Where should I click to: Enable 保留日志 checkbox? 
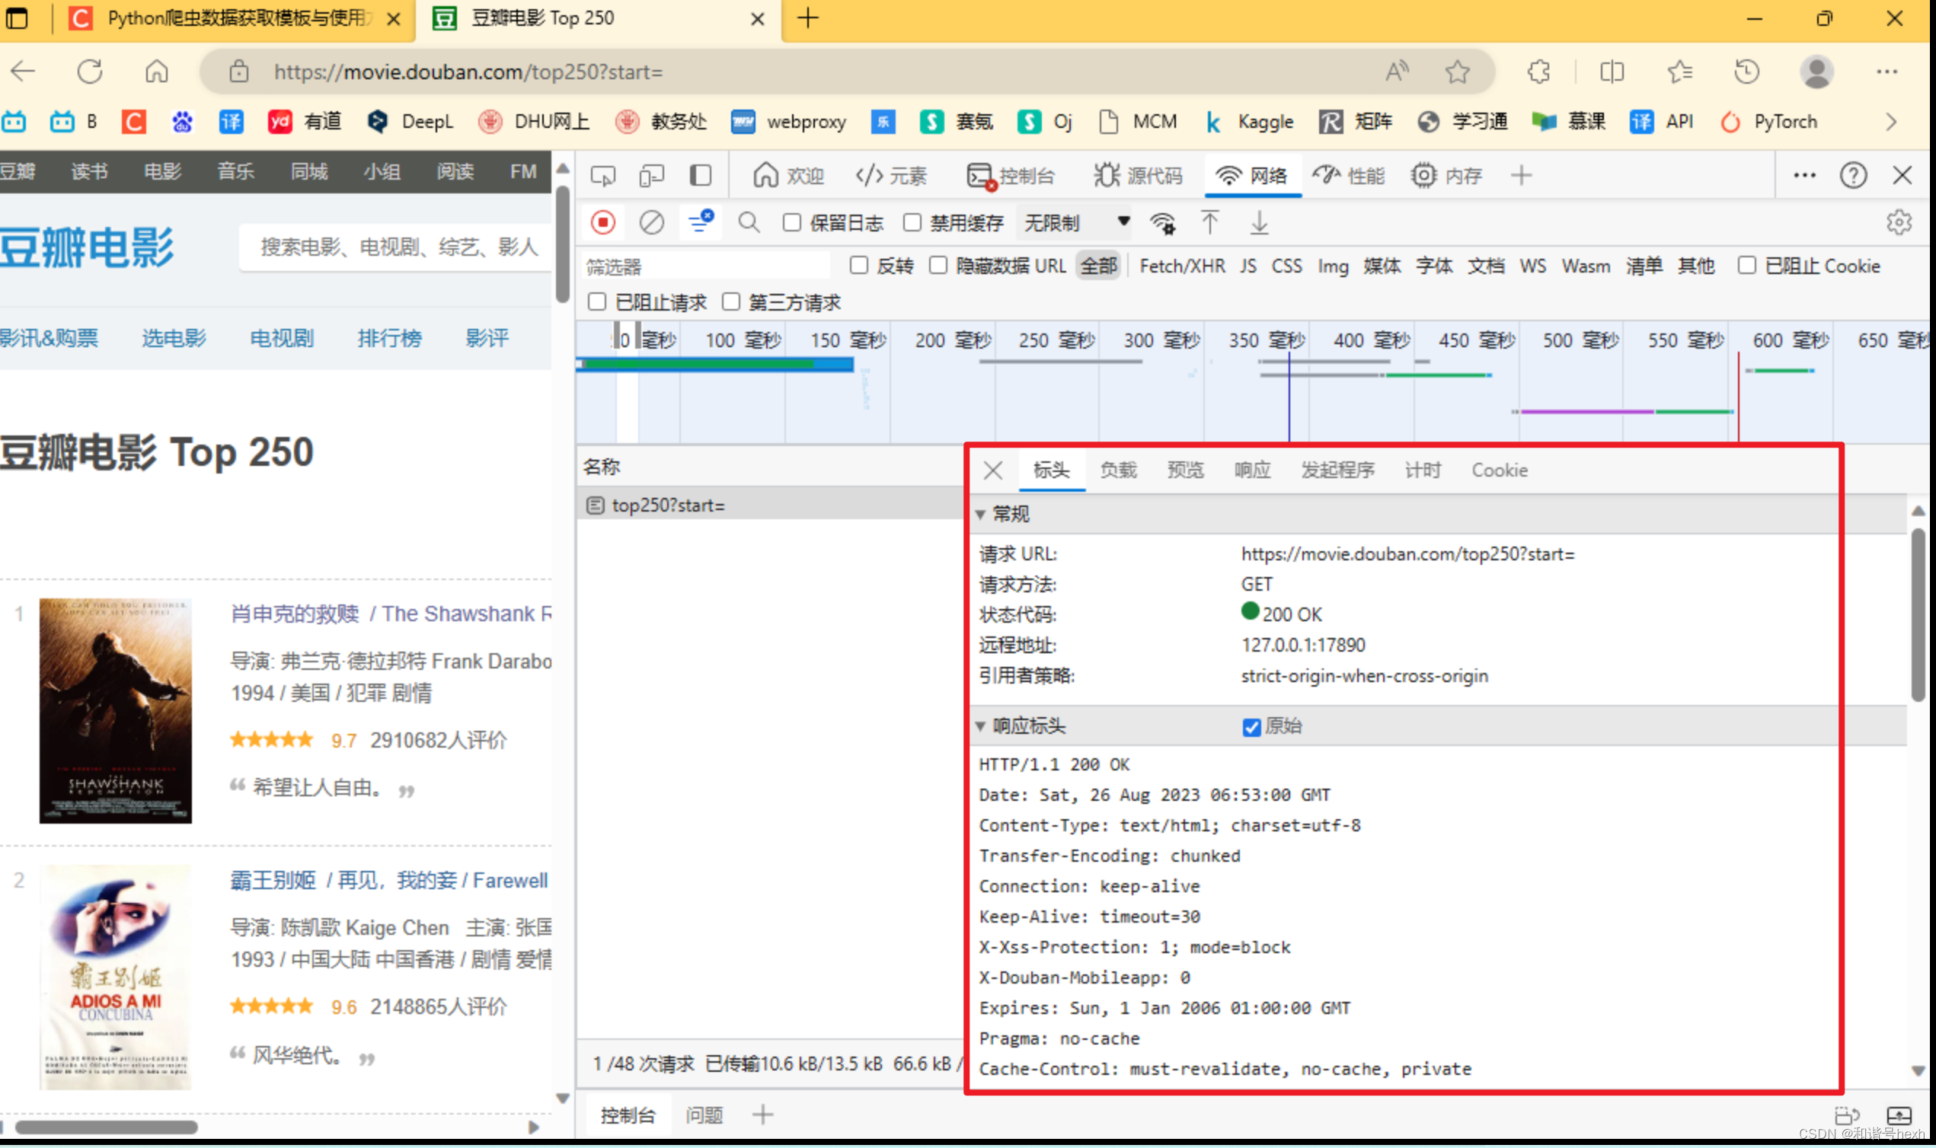[x=792, y=222]
